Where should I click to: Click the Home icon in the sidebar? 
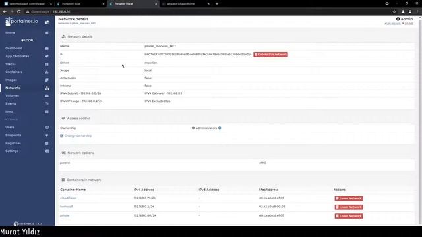point(47,32)
